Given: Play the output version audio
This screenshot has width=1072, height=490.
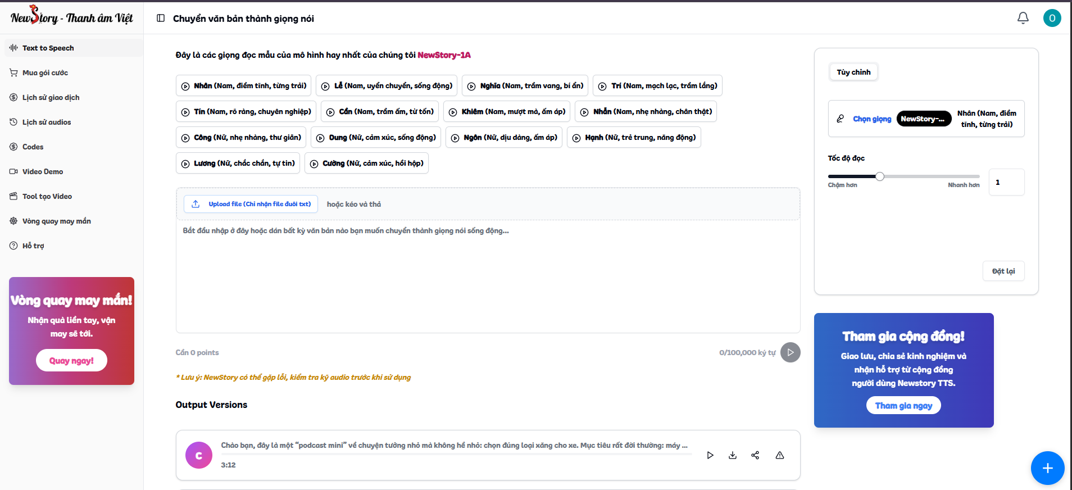Looking at the screenshot, I should click(710, 455).
